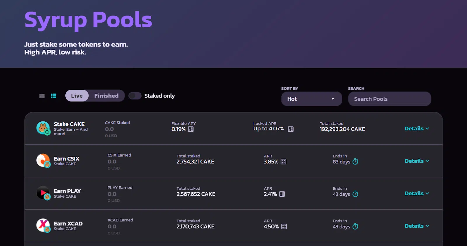Show Finished pools
Image resolution: width=467 pixels, height=246 pixels.
tap(106, 96)
